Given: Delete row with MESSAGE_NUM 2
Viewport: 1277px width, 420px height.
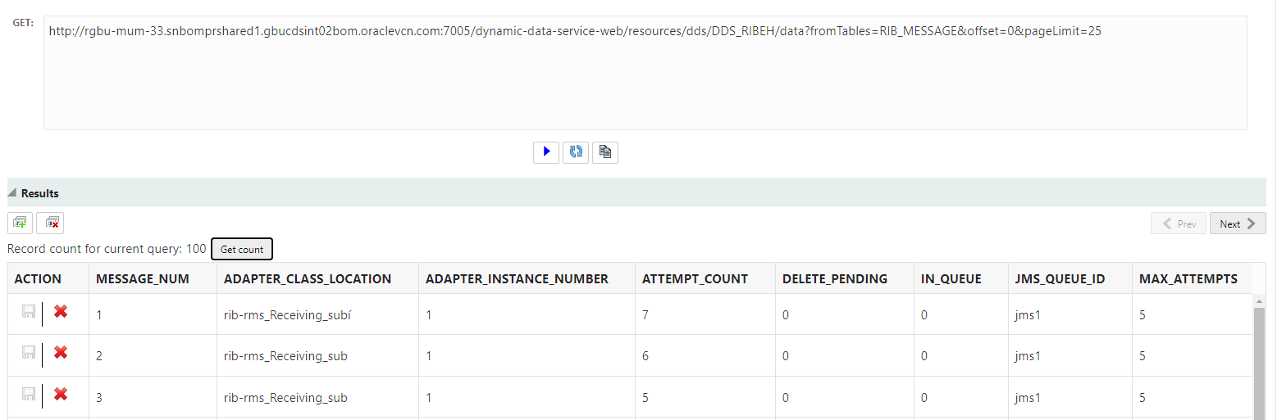Looking at the screenshot, I should tap(60, 352).
